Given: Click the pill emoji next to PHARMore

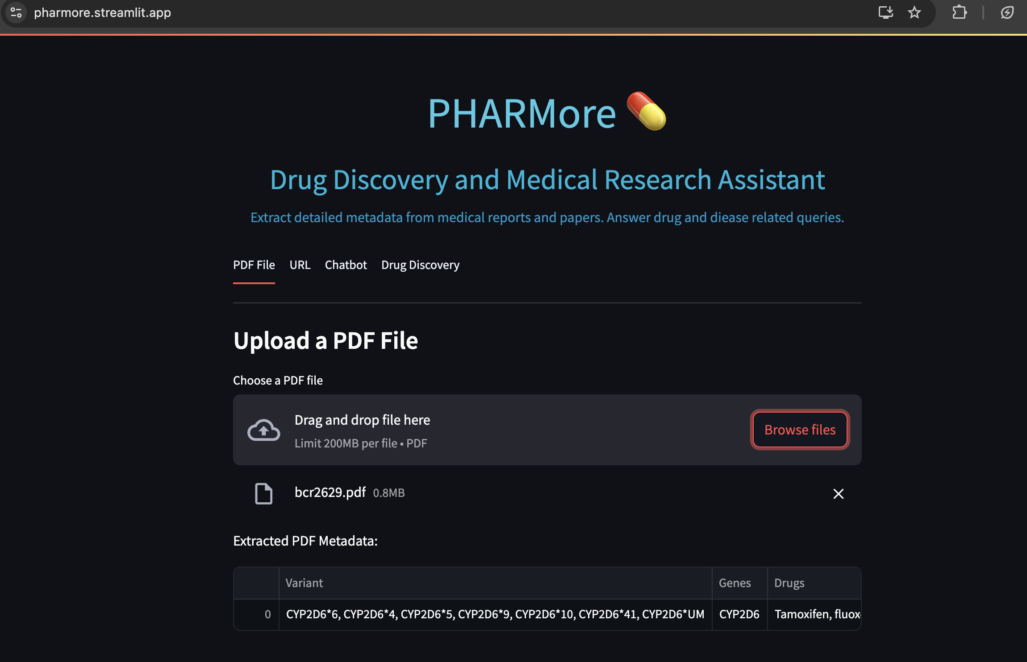Looking at the screenshot, I should click(x=646, y=112).
